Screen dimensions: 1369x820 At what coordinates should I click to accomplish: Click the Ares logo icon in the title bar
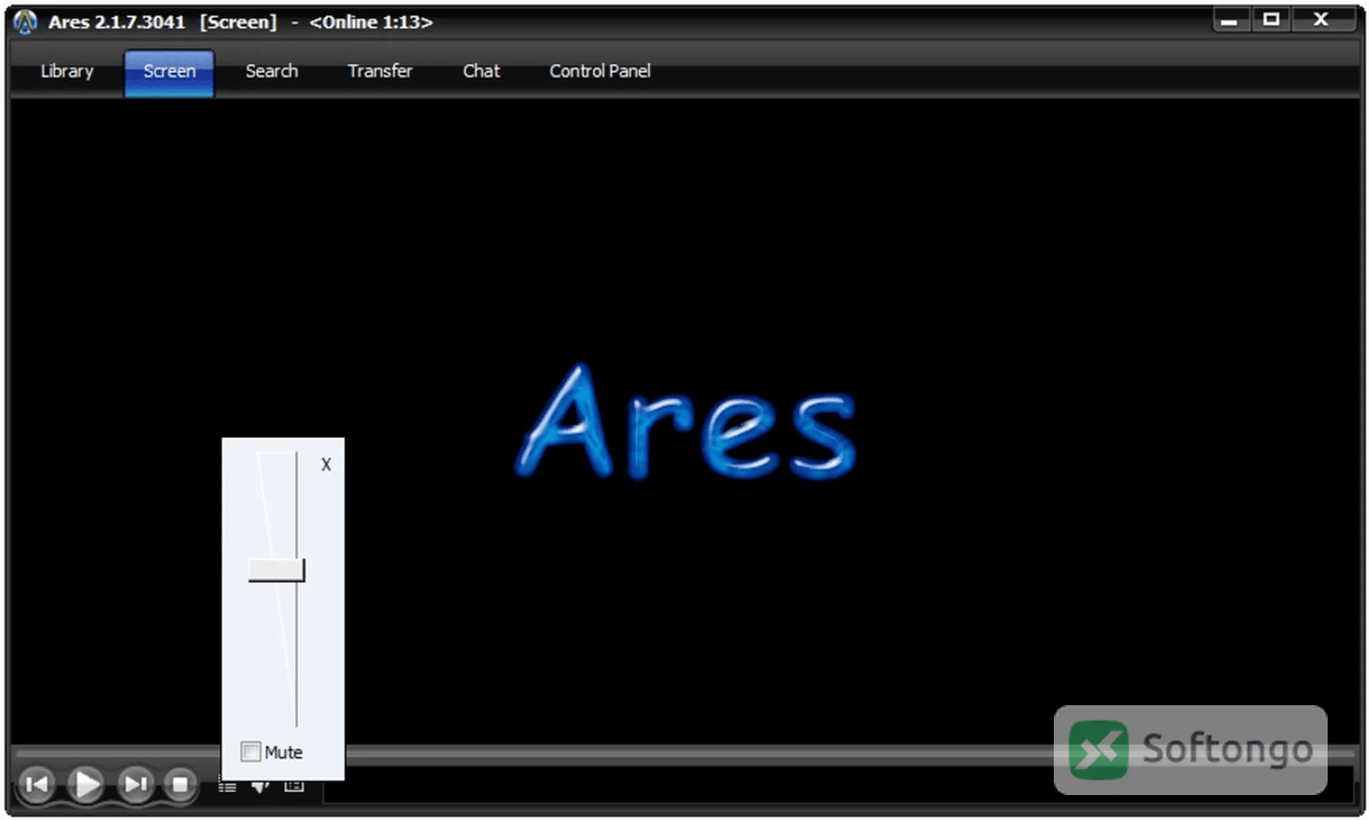[25, 22]
